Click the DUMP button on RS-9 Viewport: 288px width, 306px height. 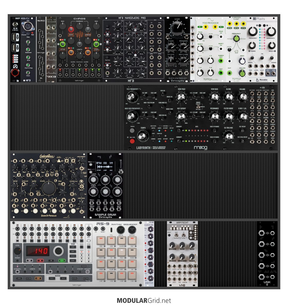(73, 260)
